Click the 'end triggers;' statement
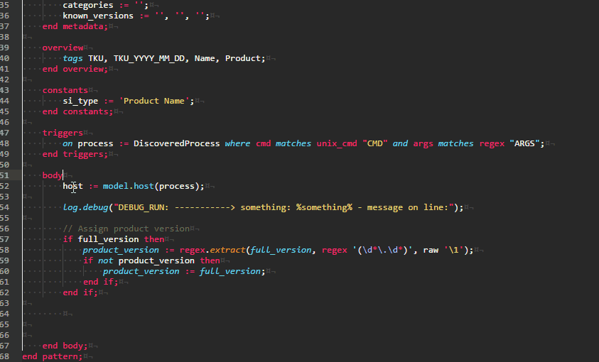This screenshot has height=362, width=599. point(75,155)
